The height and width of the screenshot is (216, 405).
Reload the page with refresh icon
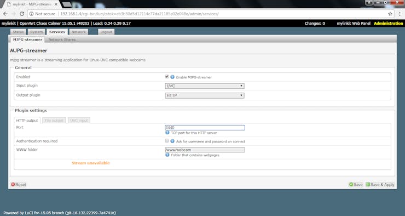coord(22,14)
